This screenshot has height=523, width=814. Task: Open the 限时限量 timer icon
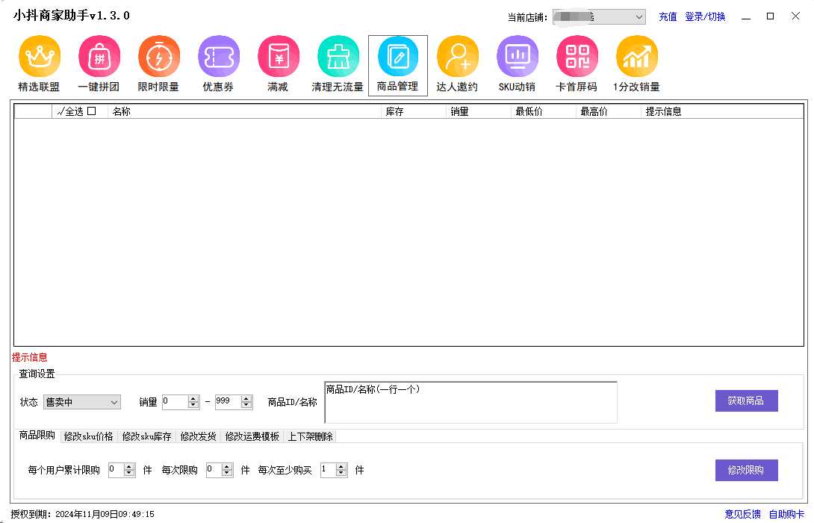[158, 57]
